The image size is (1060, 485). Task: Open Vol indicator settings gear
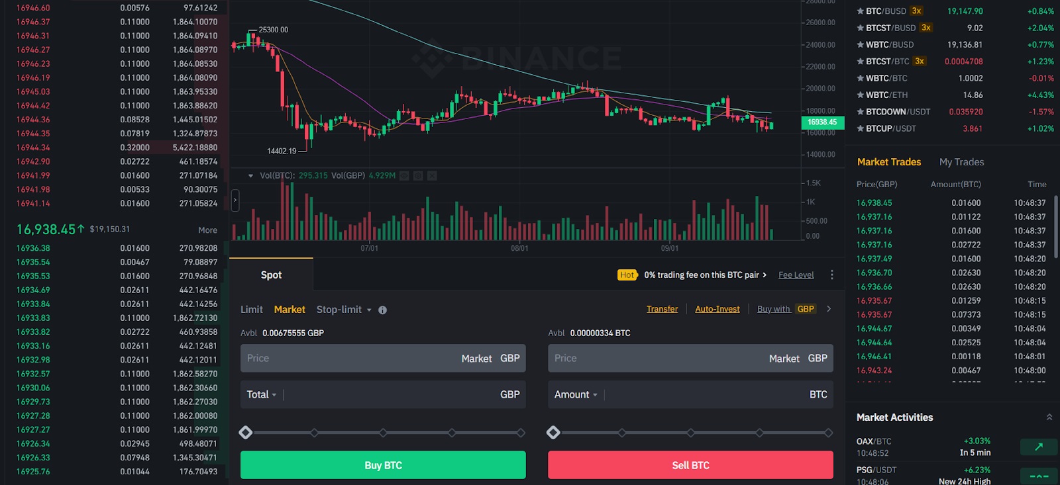[418, 176]
